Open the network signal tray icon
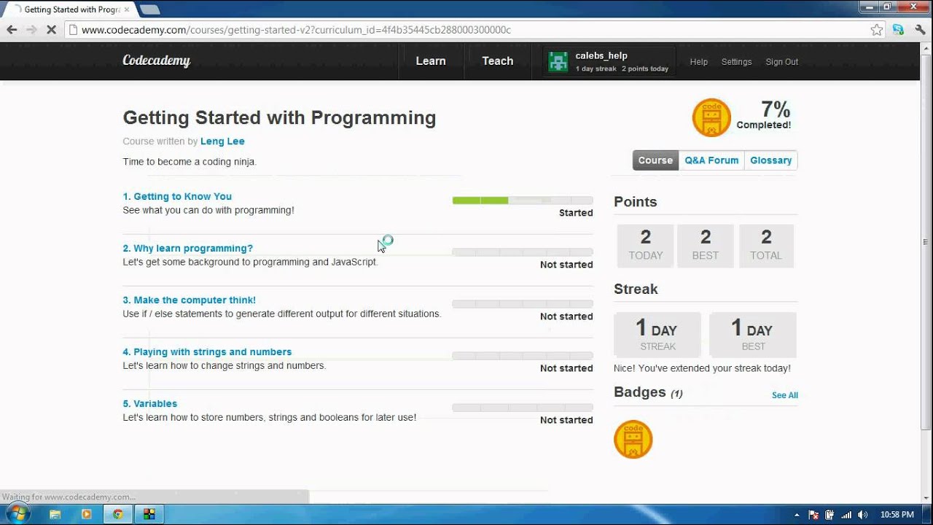The height and width of the screenshot is (525, 933). coord(847,515)
